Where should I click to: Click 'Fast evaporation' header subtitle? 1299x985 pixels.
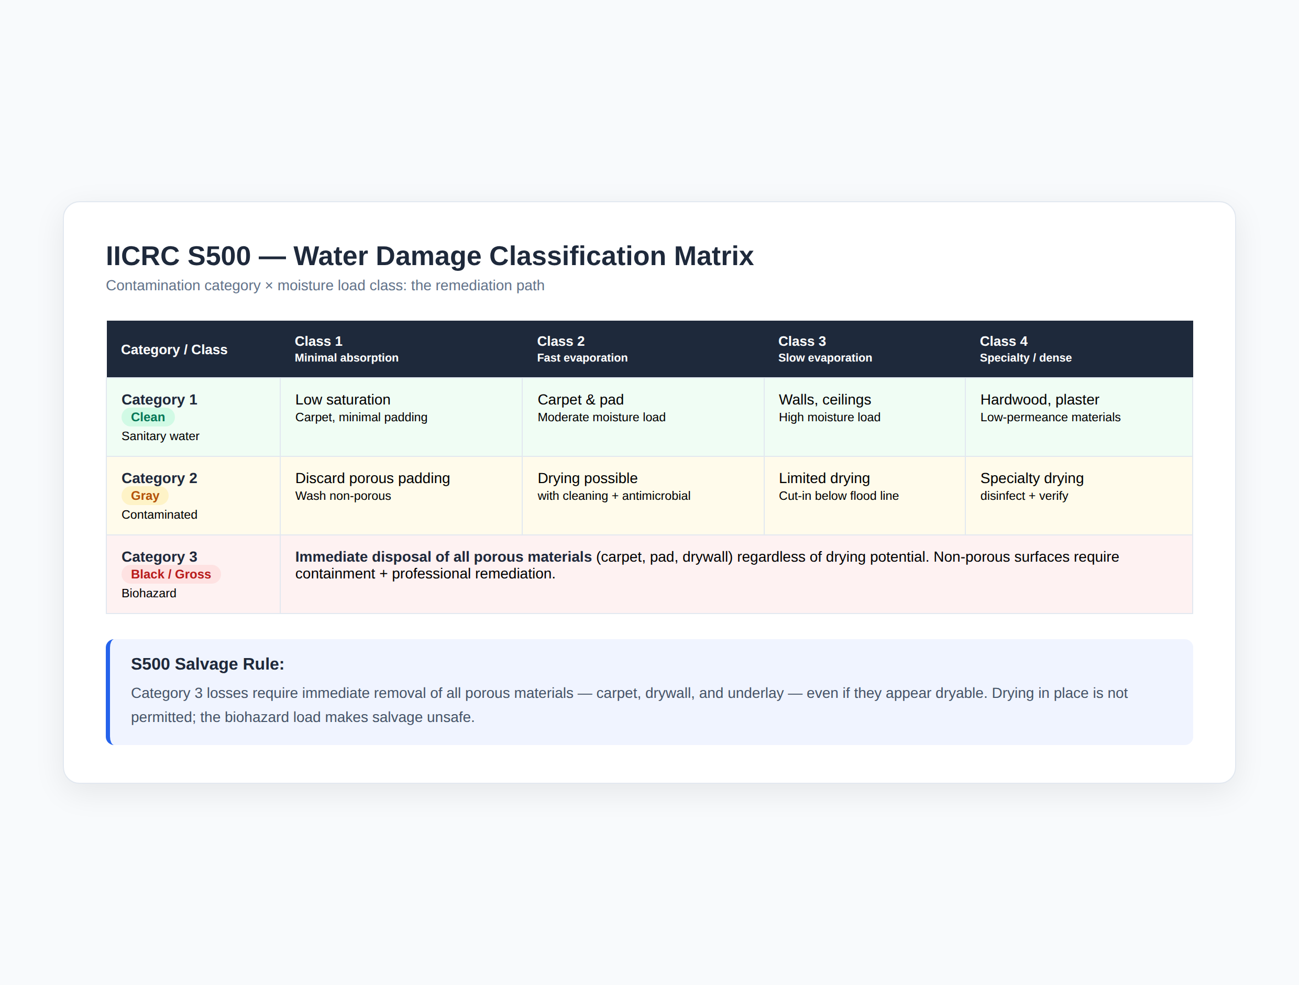(582, 358)
